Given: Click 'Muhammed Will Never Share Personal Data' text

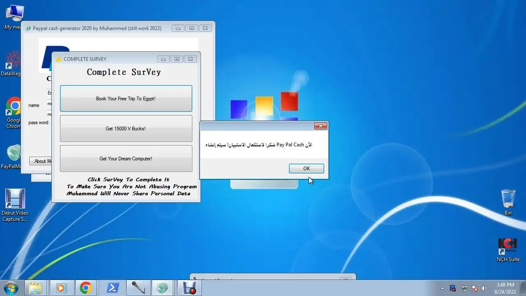Looking at the screenshot, I should tap(128, 194).
